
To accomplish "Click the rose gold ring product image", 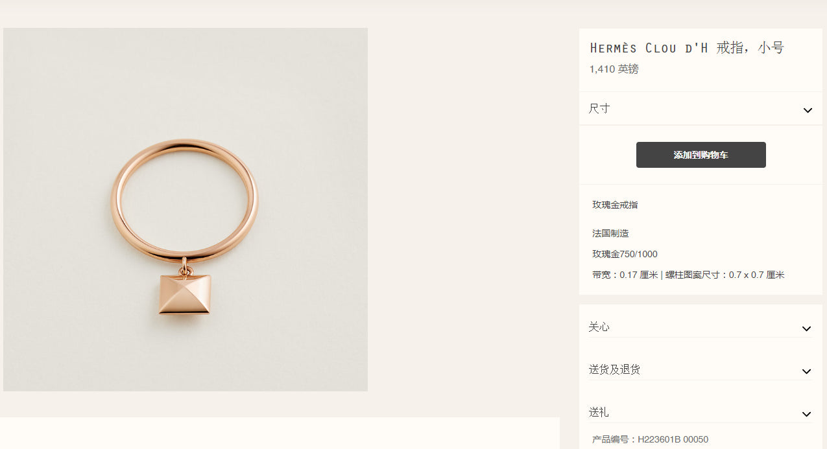I will click(x=186, y=209).
